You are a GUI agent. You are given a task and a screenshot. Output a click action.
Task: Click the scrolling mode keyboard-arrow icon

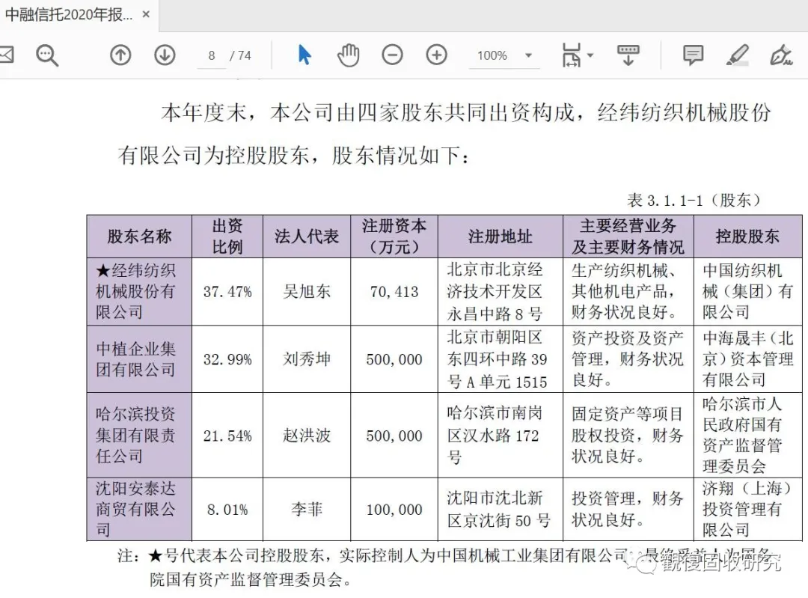click(628, 55)
